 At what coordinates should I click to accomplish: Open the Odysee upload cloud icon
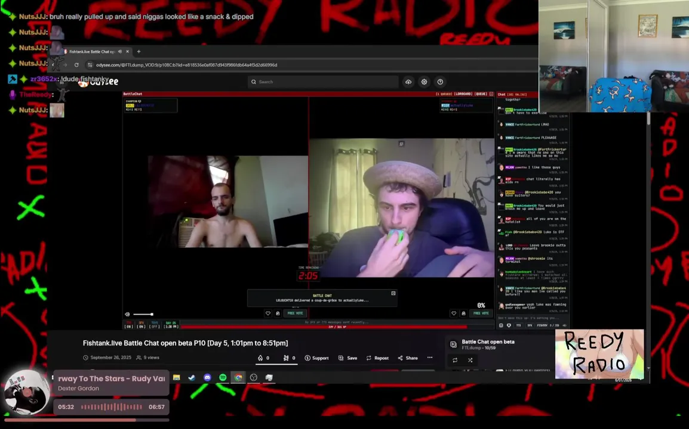408,82
